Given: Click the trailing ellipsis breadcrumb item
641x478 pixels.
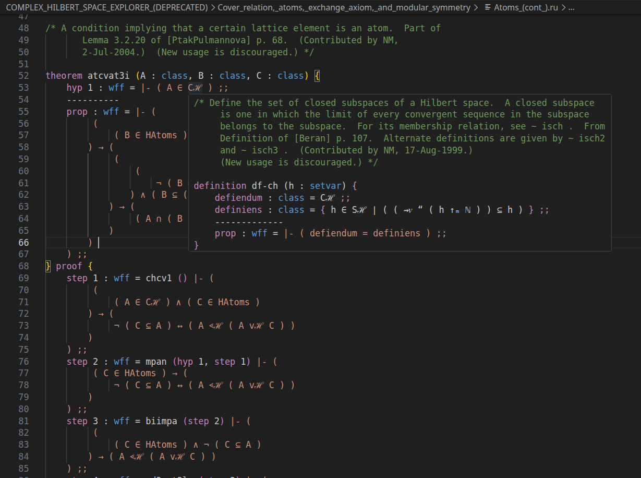Looking at the screenshot, I should 571,7.
